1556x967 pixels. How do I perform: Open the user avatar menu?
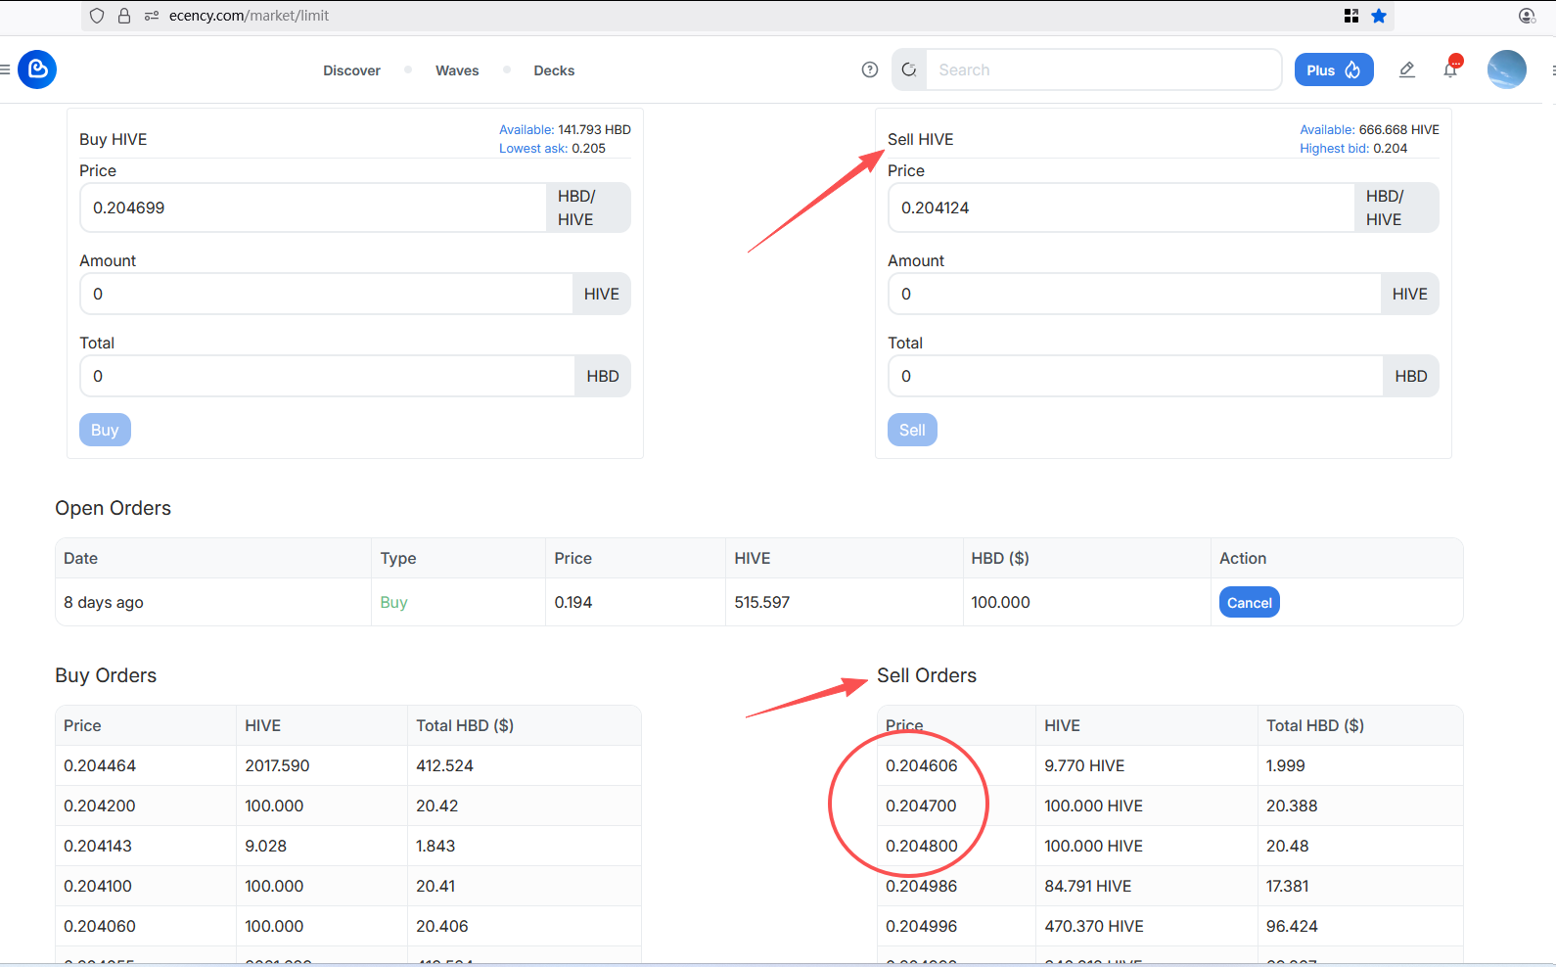click(1506, 69)
